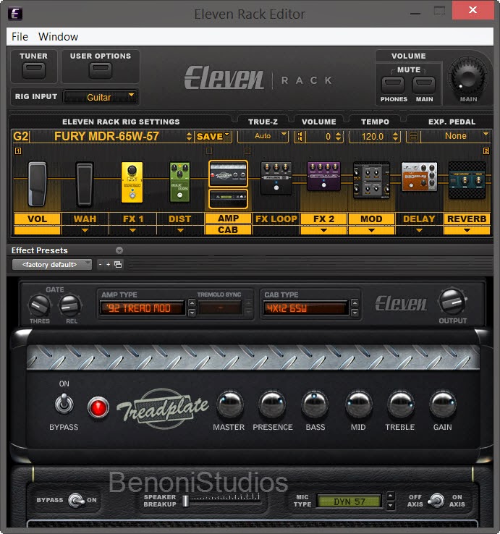Step the MIC TYPE selector arrows

pyautogui.click(x=391, y=500)
